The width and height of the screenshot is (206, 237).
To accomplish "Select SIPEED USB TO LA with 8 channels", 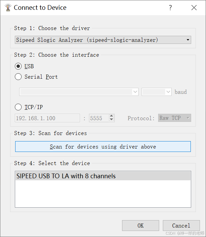I will [x=103, y=176].
